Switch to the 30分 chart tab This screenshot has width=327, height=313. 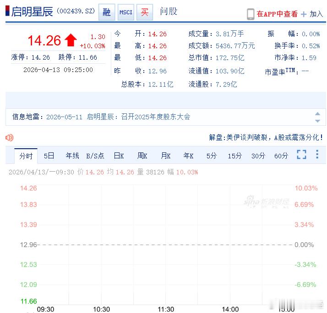pyautogui.click(x=258, y=156)
